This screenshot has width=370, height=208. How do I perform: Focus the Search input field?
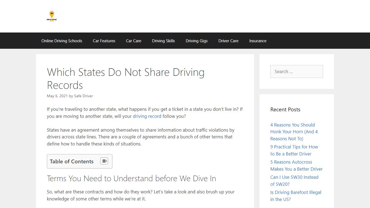coord(297,71)
